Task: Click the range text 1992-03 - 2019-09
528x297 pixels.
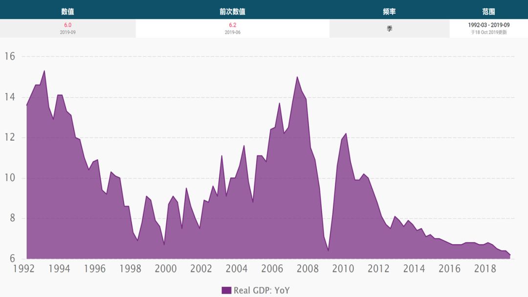Action: point(488,25)
